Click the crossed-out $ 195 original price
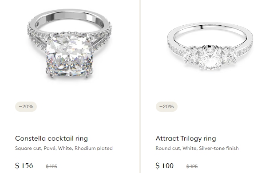 (51, 166)
